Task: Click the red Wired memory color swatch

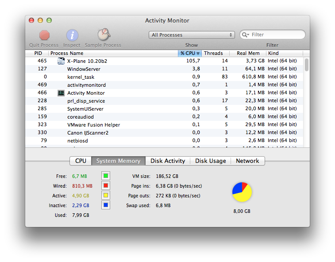Action: pos(105,185)
